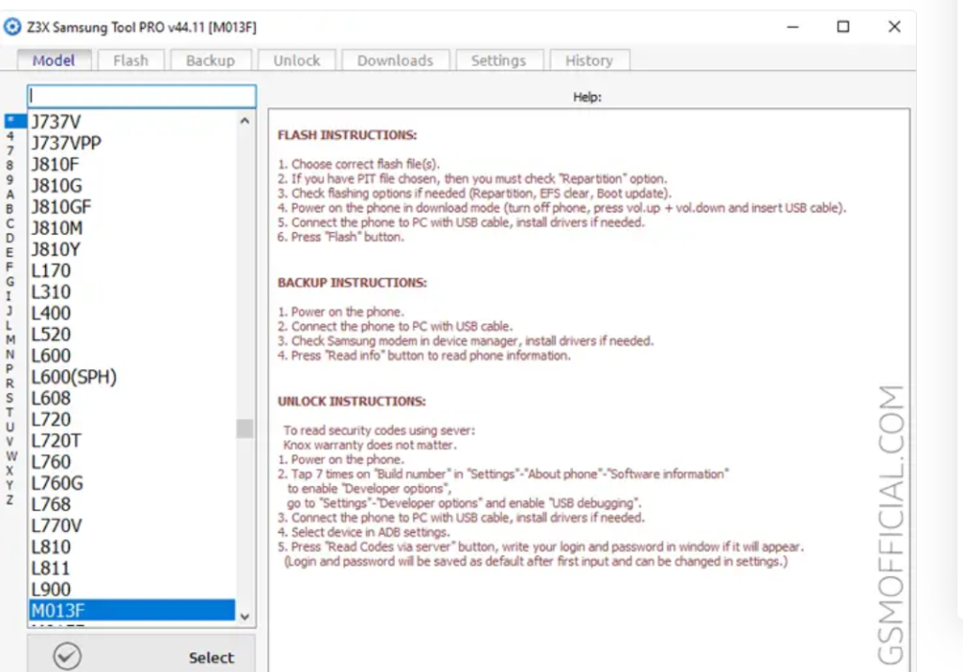Jump to index letter B

tap(9, 209)
